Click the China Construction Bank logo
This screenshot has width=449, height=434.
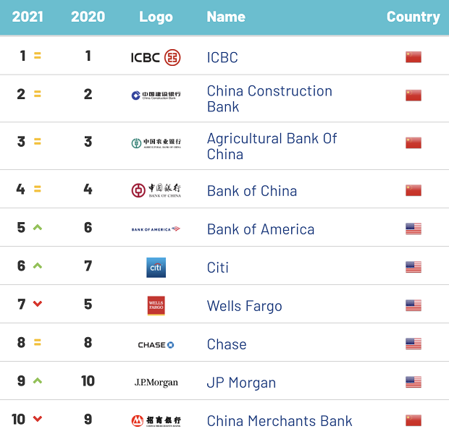pyautogui.click(x=156, y=95)
